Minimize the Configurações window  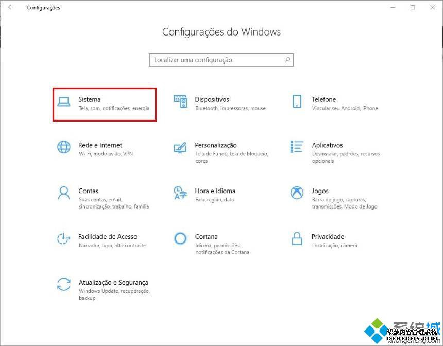[393, 7]
